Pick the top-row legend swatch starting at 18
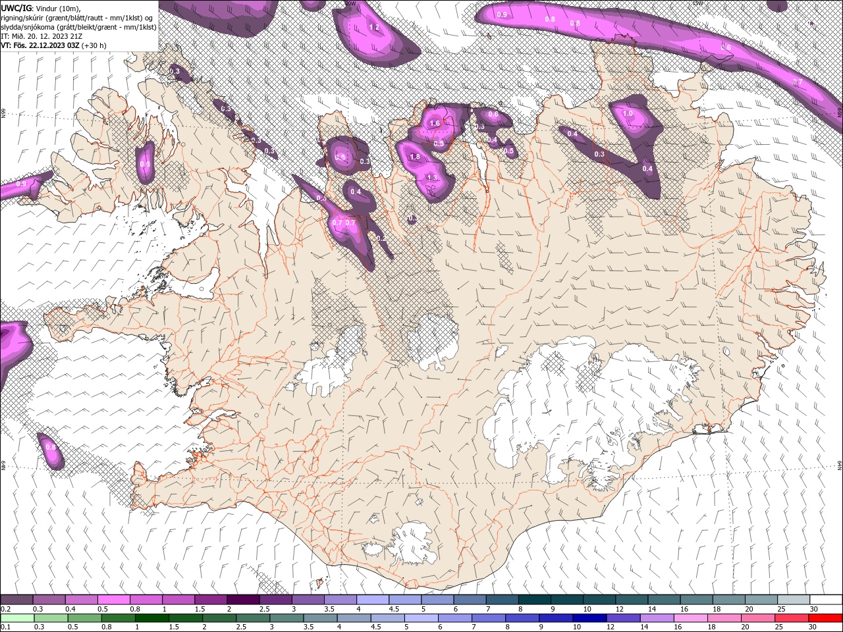Screen dimensions: 843x632 coord(729,600)
